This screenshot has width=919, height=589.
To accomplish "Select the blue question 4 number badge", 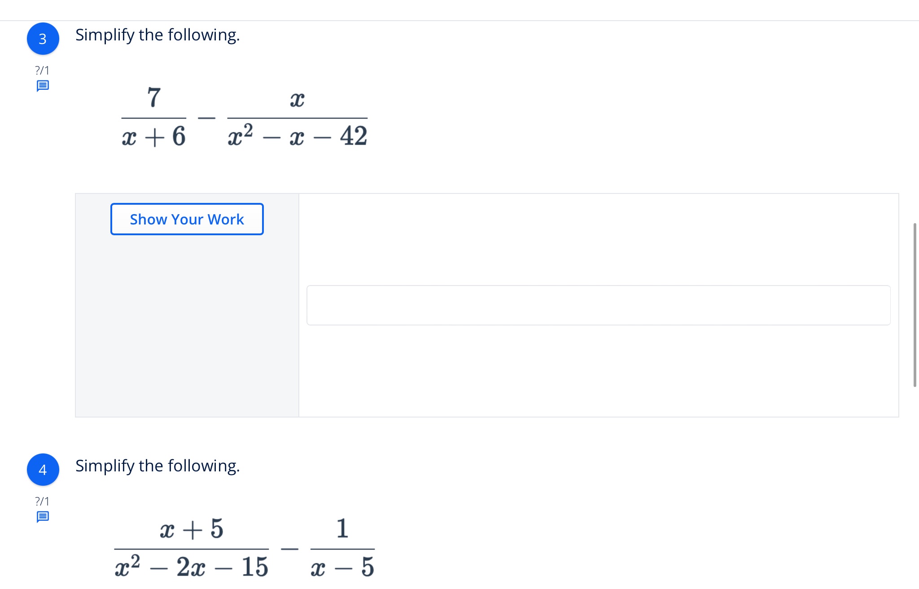I will pos(43,470).
